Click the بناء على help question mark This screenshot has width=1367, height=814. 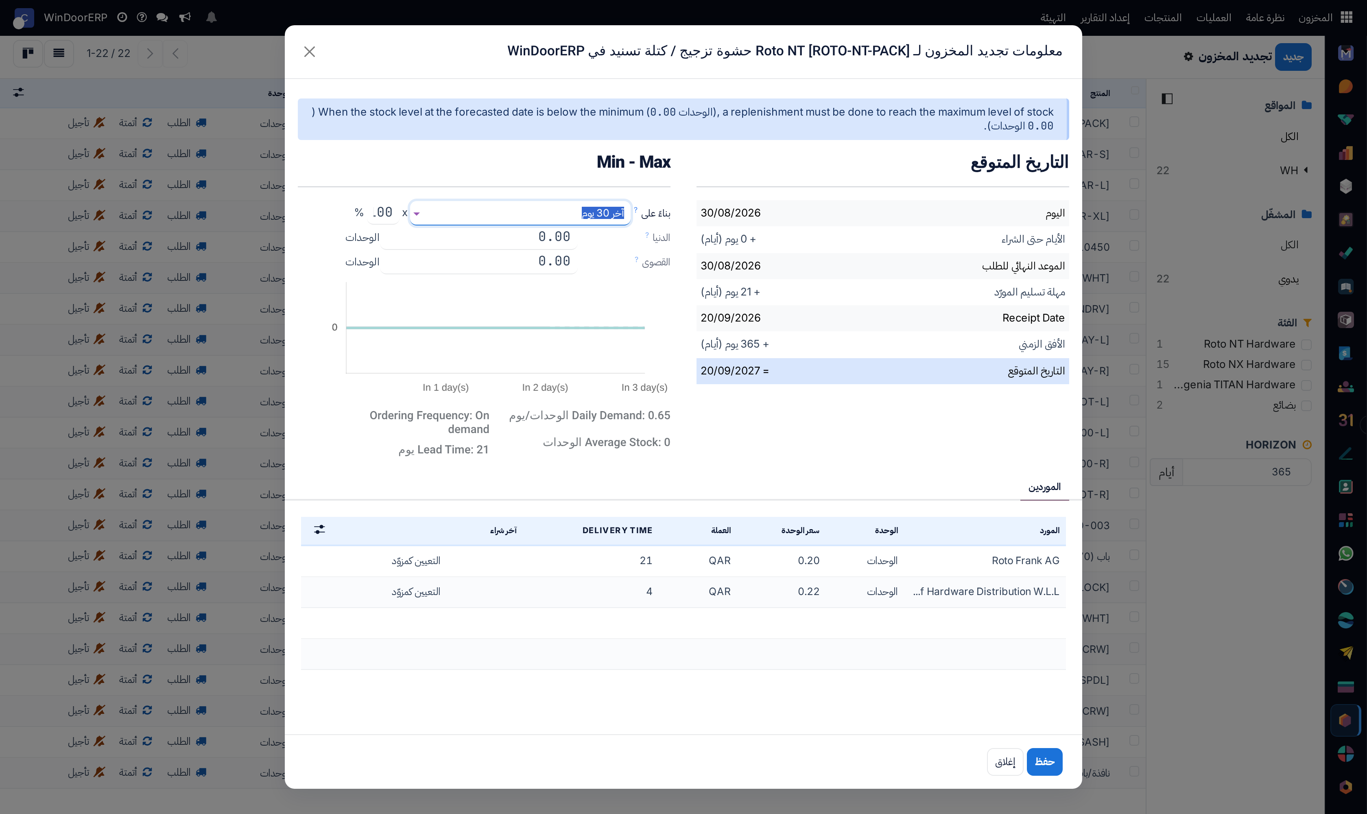tap(635, 210)
